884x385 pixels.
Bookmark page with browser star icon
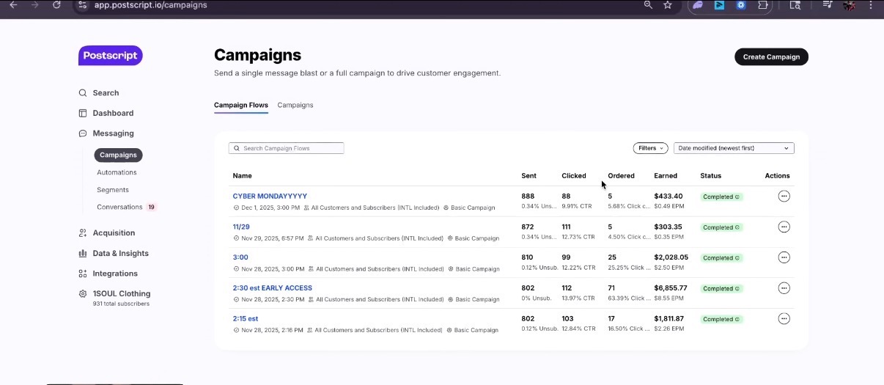click(x=668, y=5)
